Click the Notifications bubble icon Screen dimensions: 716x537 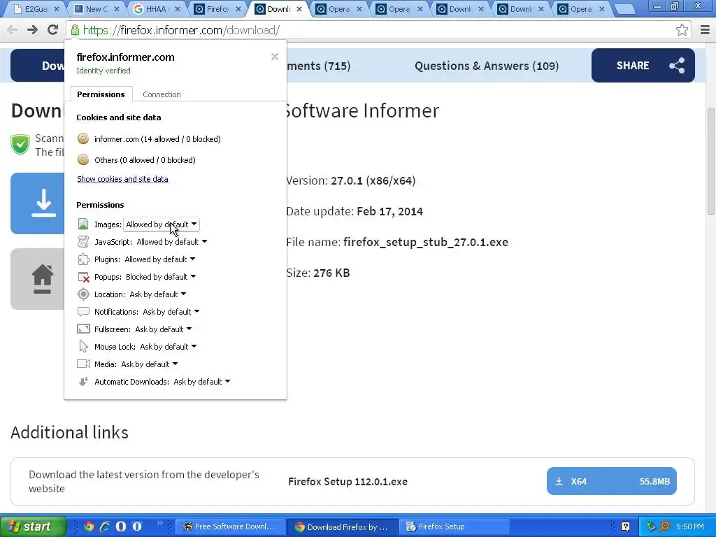click(x=84, y=312)
